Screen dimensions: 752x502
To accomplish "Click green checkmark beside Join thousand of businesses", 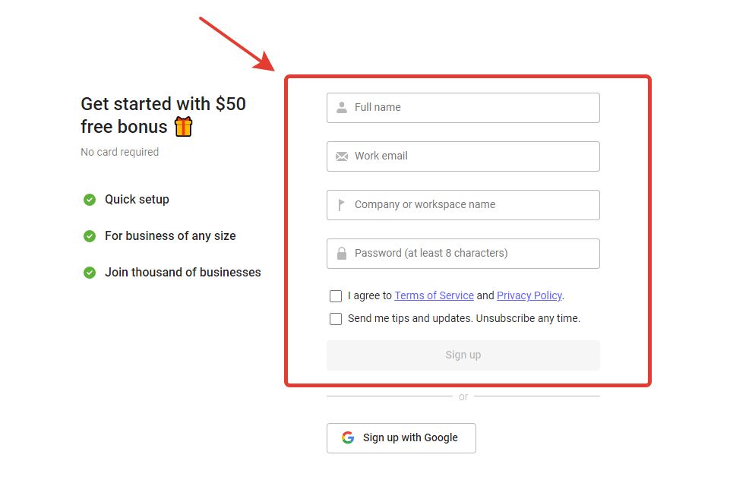I will [x=90, y=273].
